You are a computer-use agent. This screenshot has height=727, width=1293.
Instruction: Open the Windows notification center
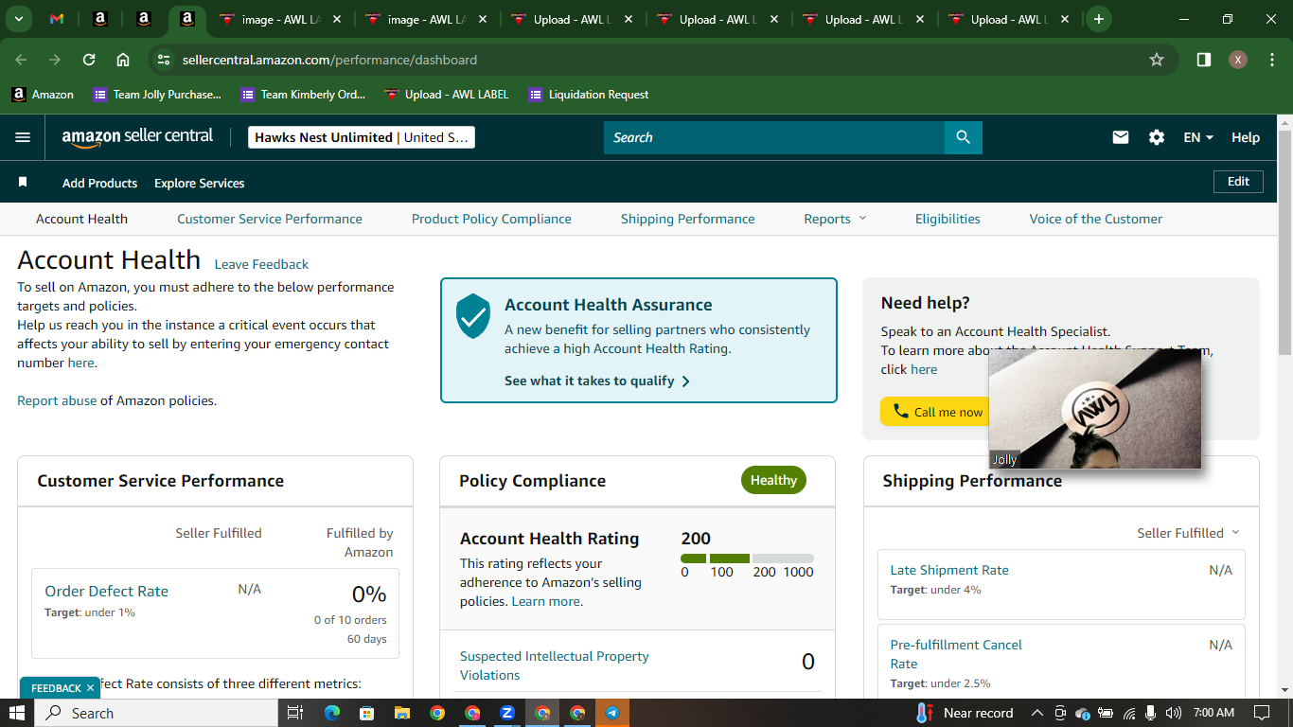1262,713
